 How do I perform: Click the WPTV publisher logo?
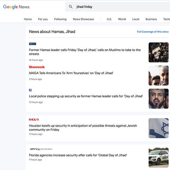tap(41, 149)
